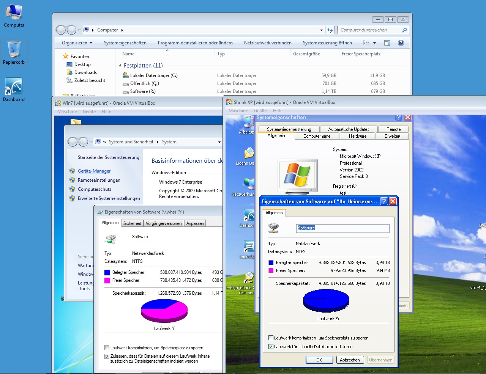Click Systemeigenschaften in Explorer toolbar

(x=125, y=43)
